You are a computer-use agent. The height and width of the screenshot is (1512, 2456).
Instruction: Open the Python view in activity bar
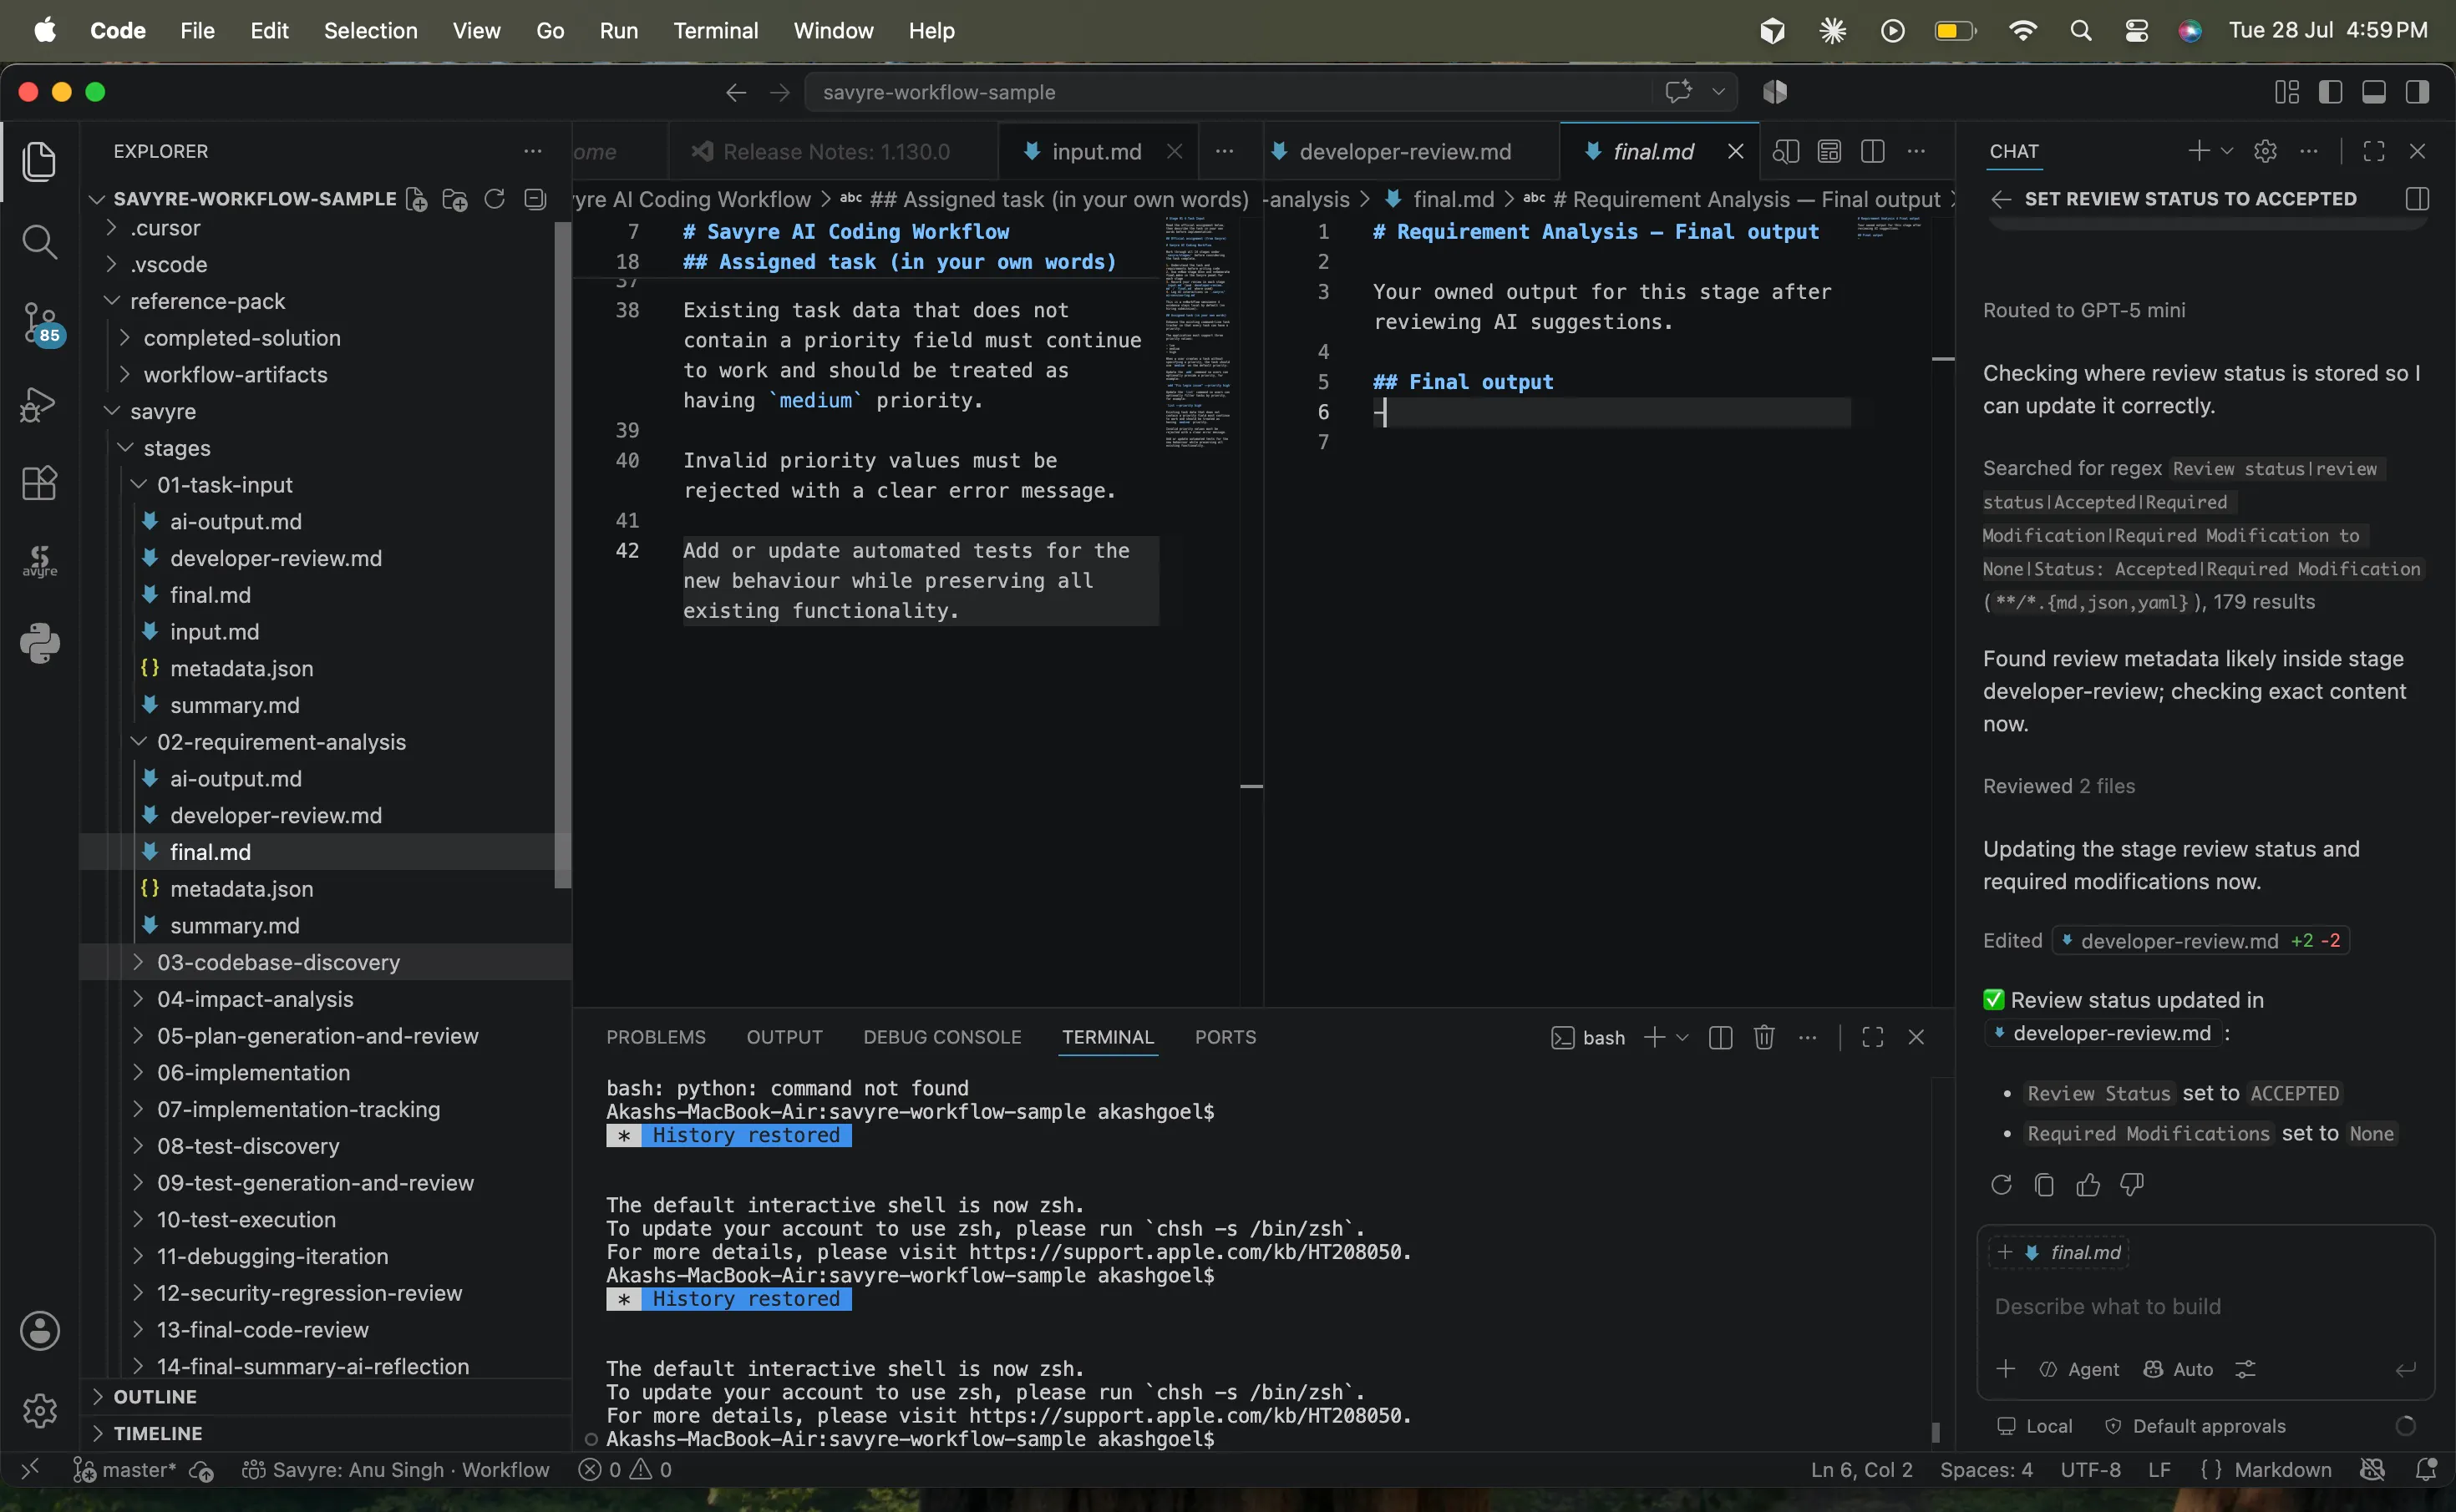(x=39, y=643)
